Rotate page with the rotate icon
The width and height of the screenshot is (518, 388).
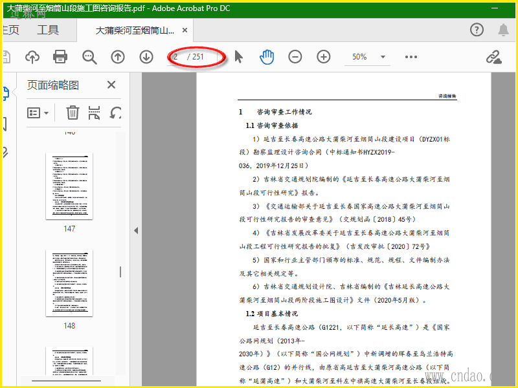click(x=115, y=113)
